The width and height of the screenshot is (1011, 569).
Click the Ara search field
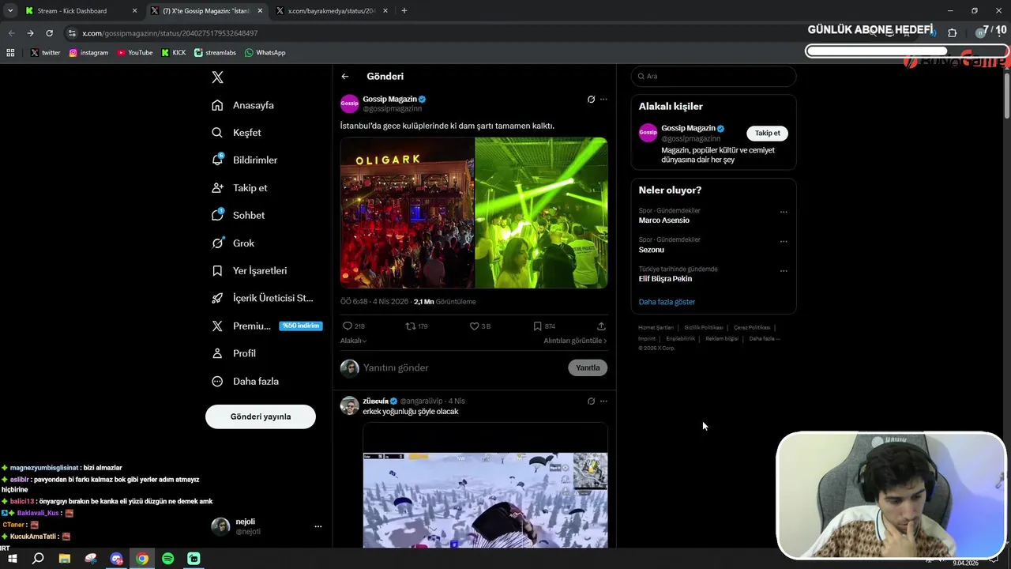click(x=713, y=76)
